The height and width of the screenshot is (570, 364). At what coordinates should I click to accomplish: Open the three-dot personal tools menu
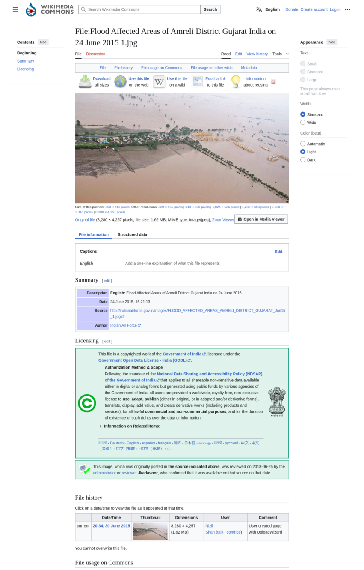pos(347,9)
